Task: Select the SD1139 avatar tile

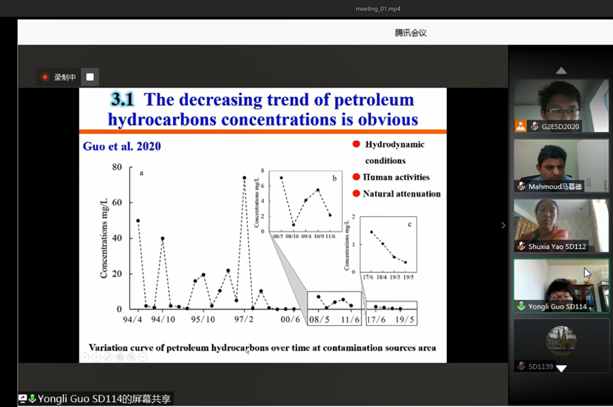Action: coord(561,345)
